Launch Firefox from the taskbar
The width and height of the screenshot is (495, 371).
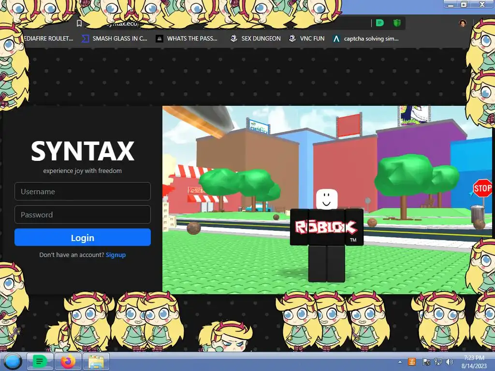click(68, 361)
